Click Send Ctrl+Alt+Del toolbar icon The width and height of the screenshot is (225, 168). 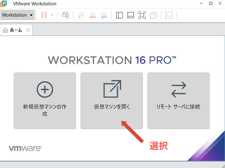pos(66,15)
